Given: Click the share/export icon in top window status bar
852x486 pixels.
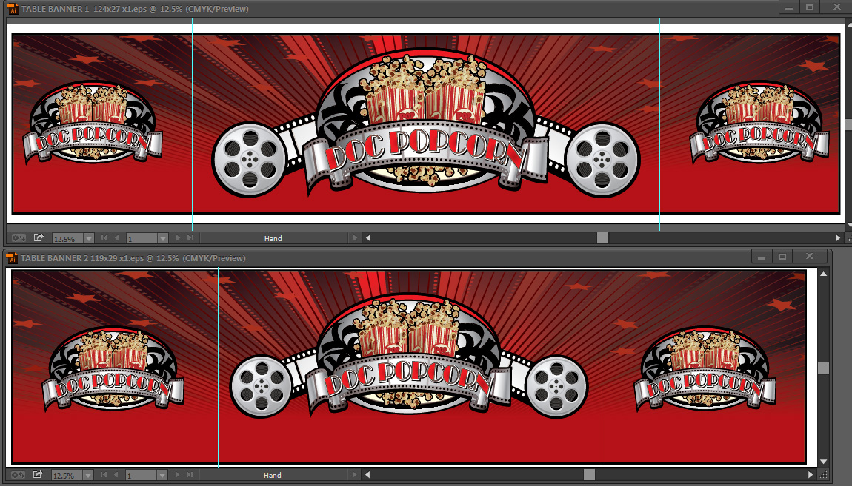Looking at the screenshot, I should (x=39, y=238).
